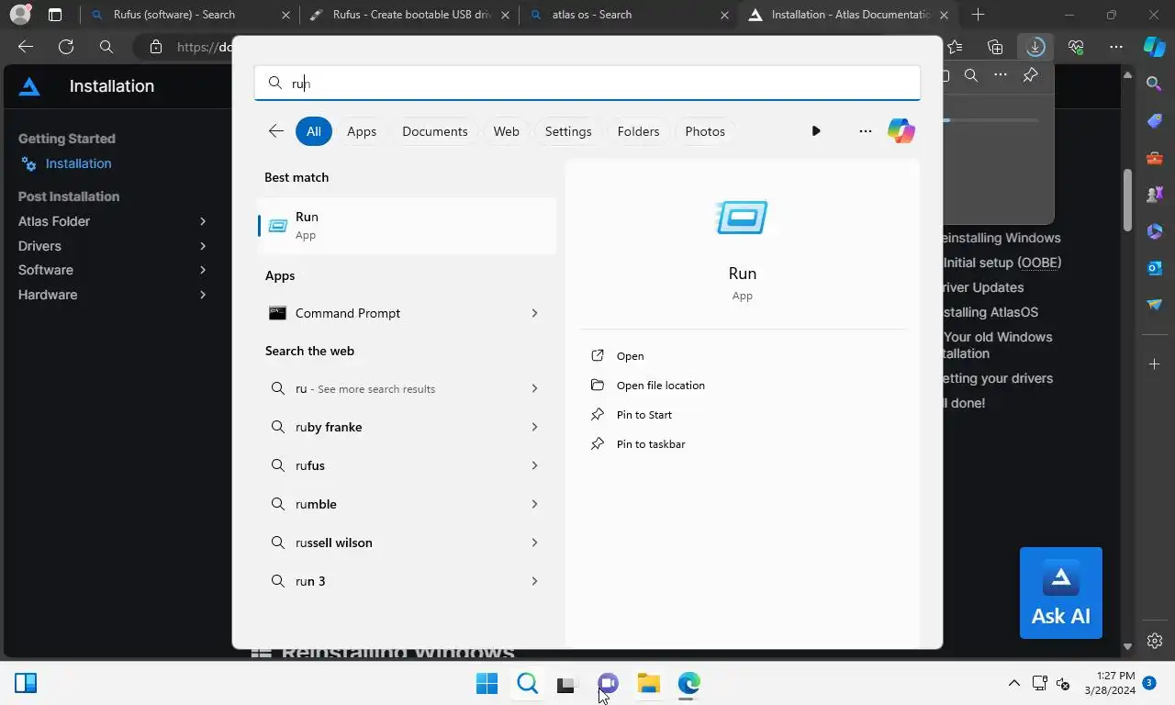This screenshot has height=705, width=1175.
Task: Open the Installation link in docs sidebar
Action: coord(78,163)
